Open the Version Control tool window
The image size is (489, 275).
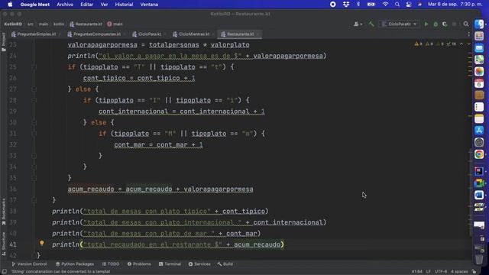29,264
